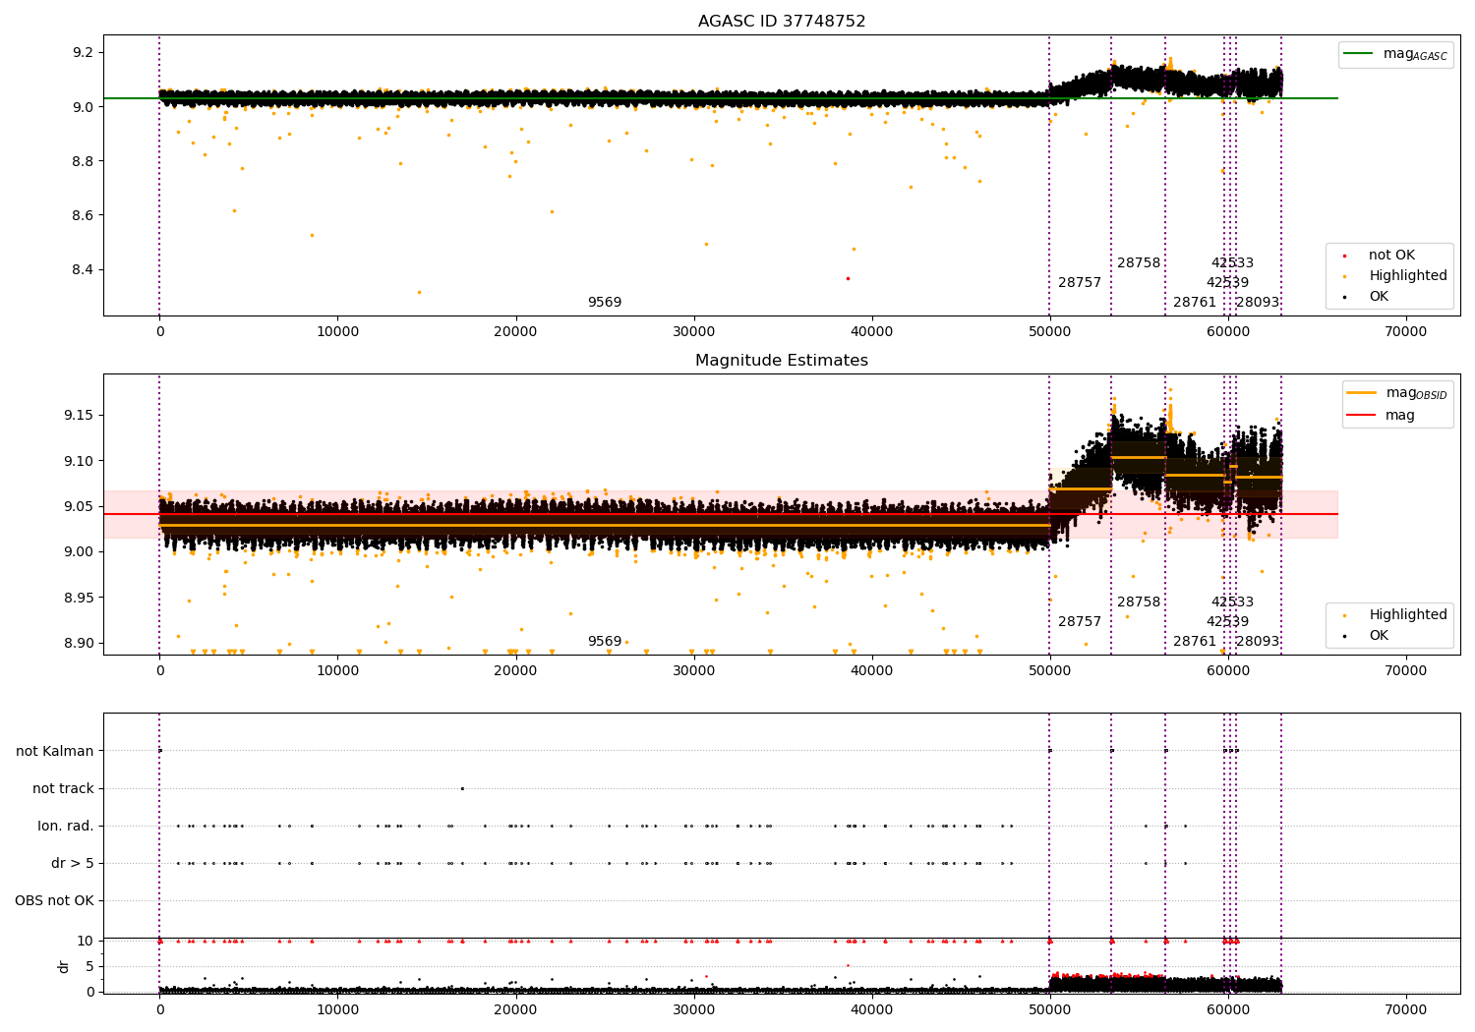
Task: Click y-axis tick 9.10 in Magnitude Estimates plot
Action: pyautogui.click(x=79, y=461)
